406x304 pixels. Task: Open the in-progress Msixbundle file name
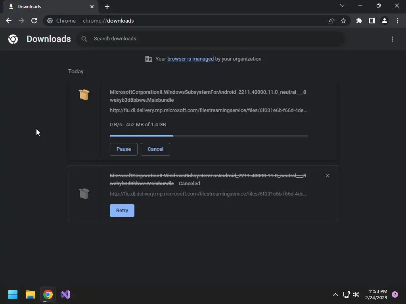(x=208, y=96)
